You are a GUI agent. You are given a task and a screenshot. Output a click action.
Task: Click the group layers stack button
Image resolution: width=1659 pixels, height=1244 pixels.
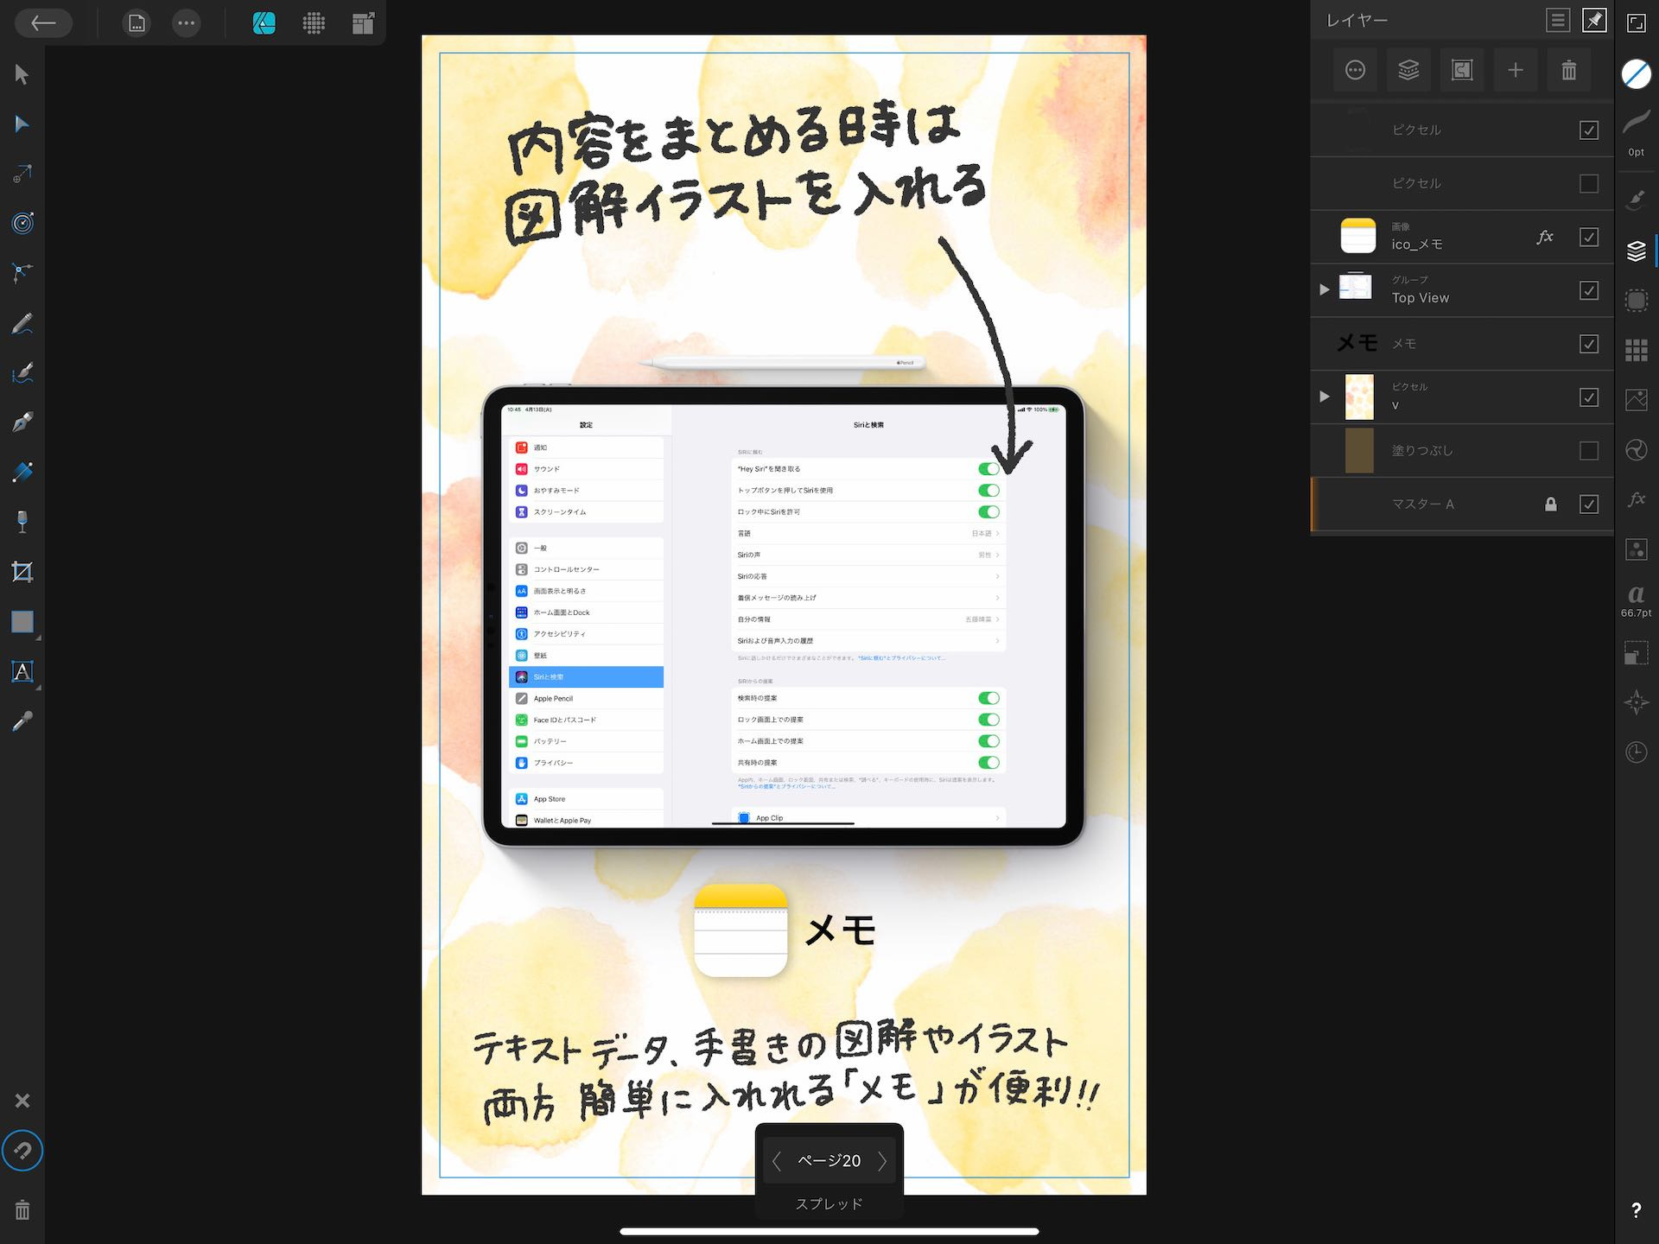pos(1408,70)
